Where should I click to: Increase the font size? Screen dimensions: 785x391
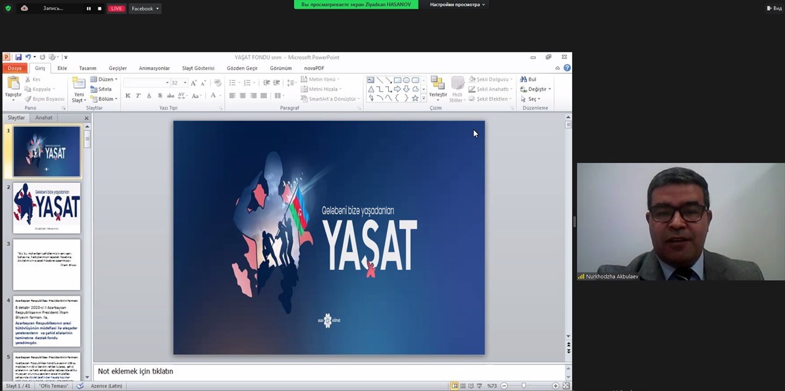(193, 83)
